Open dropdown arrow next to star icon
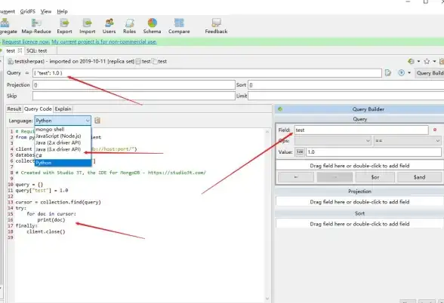444x303 pixels. (434, 61)
